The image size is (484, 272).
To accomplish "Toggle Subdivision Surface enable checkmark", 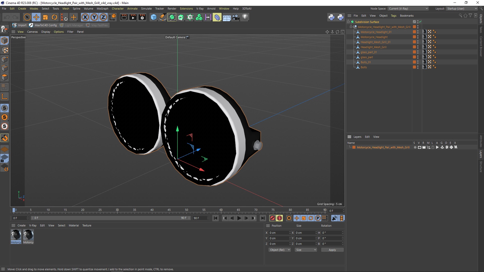I will (x=420, y=22).
